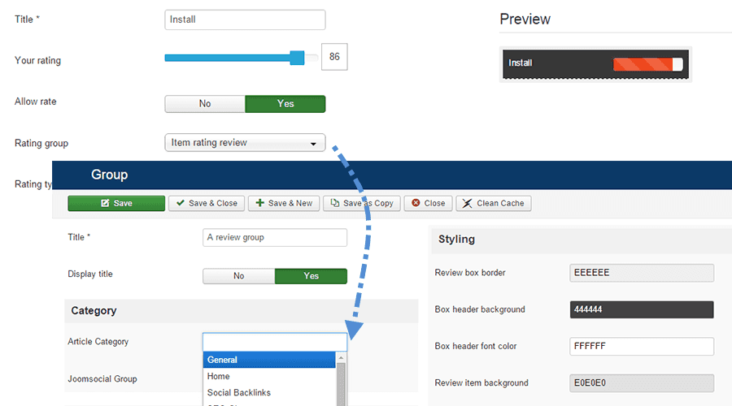Click the Save as Copy icon
This screenshot has width=732, height=406.
pos(333,203)
